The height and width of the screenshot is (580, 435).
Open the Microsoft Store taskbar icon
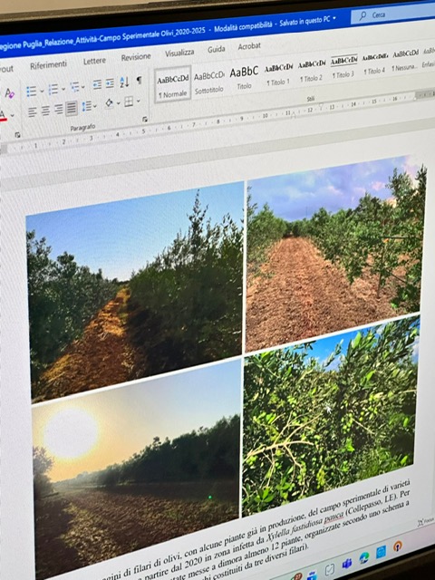381,552
